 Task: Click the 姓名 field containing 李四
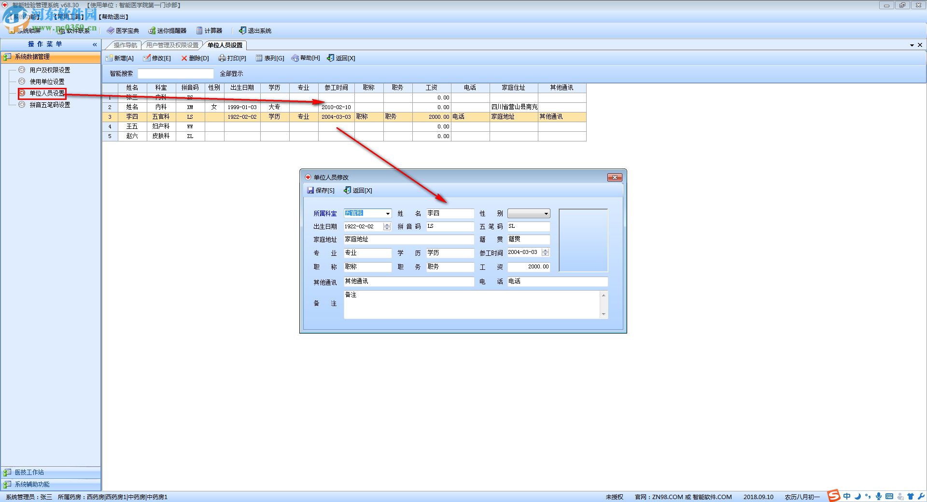tap(450, 213)
